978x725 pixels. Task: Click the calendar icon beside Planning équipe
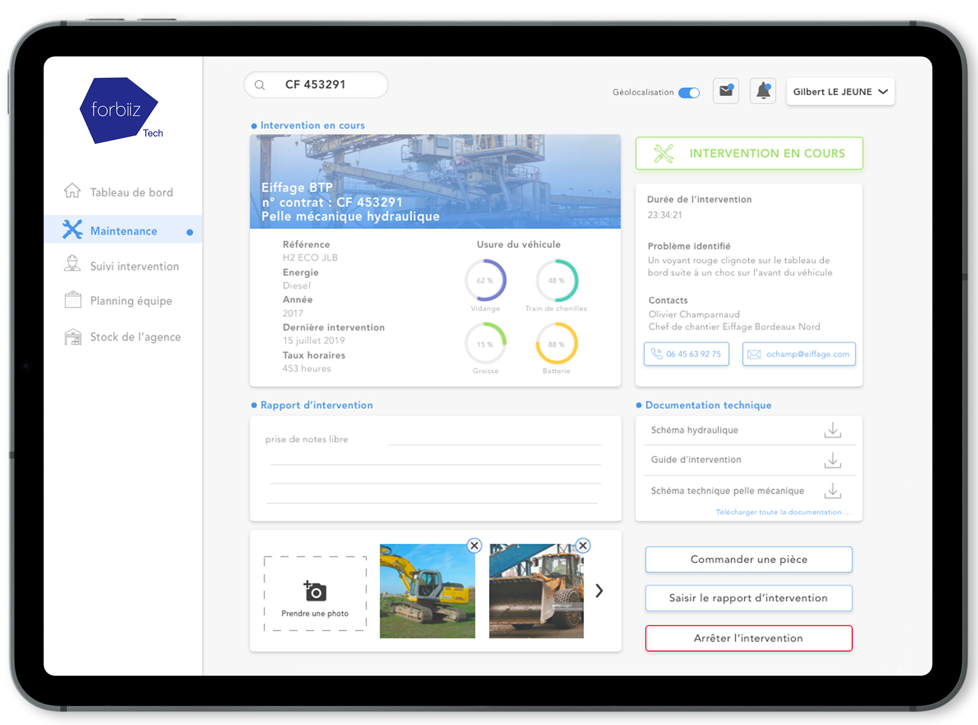click(73, 299)
